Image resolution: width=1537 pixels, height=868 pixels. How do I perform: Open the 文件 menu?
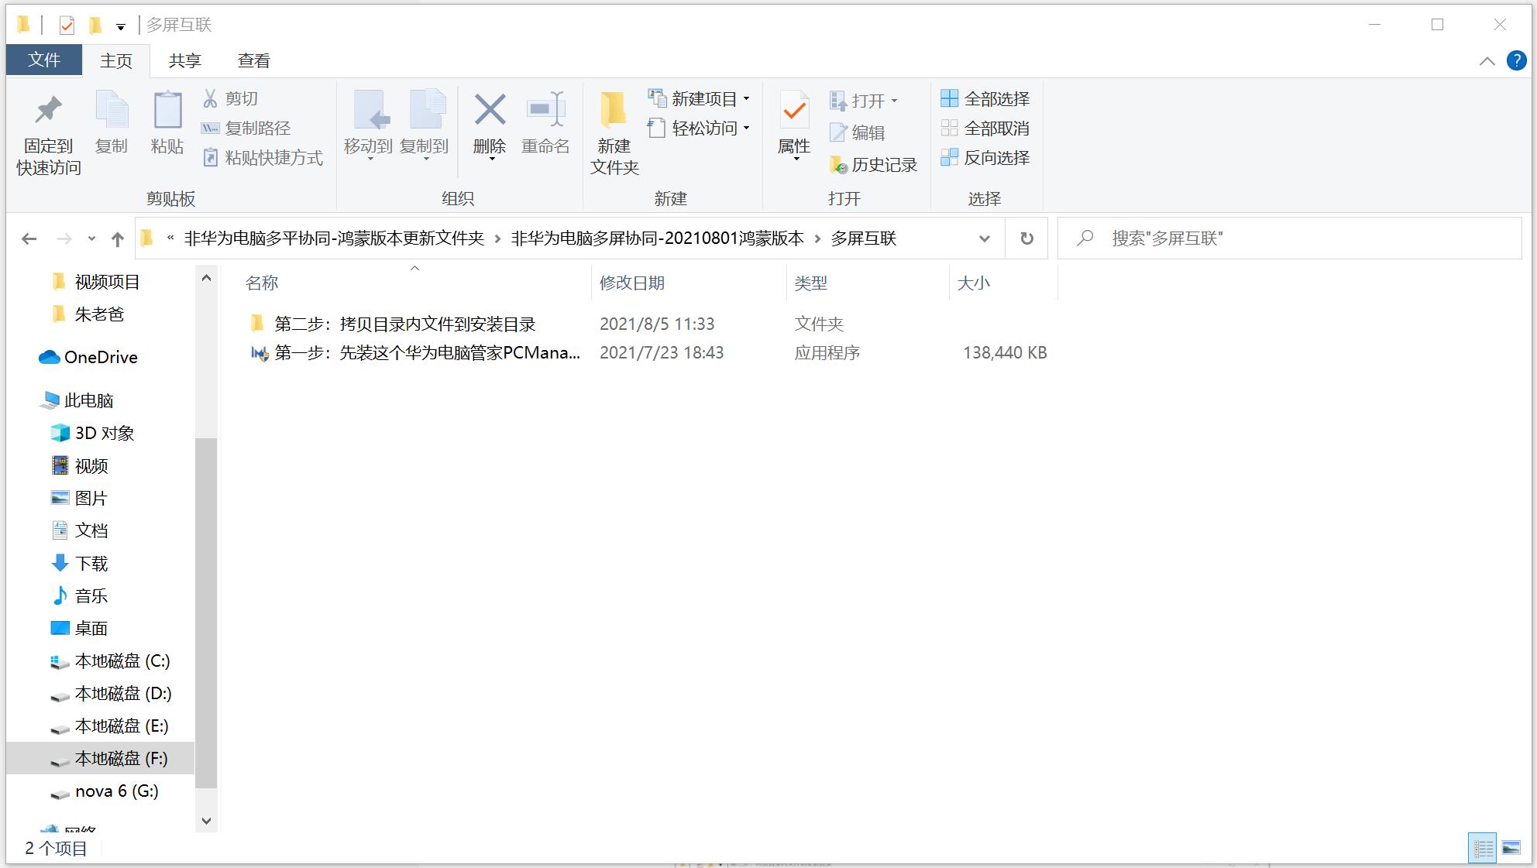(x=43, y=60)
